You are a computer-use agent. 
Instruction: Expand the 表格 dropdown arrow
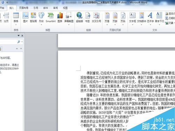pos(16,25)
